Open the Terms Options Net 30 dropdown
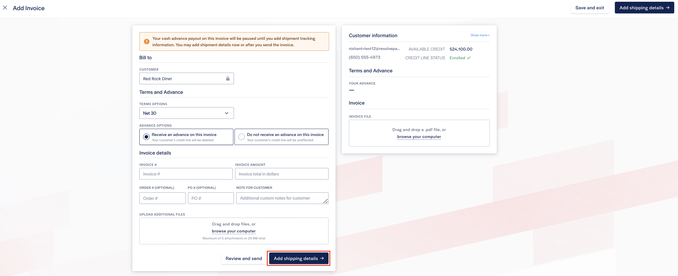This screenshot has height=276, width=678. (x=186, y=113)
